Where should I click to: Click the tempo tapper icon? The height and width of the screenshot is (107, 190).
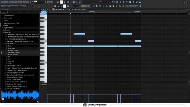pos(117,6)
